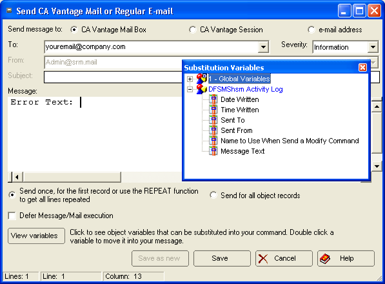This screenshot has height=284, width=385.
Task: Click the Sent From variable icon
Action: coord(213,130)
